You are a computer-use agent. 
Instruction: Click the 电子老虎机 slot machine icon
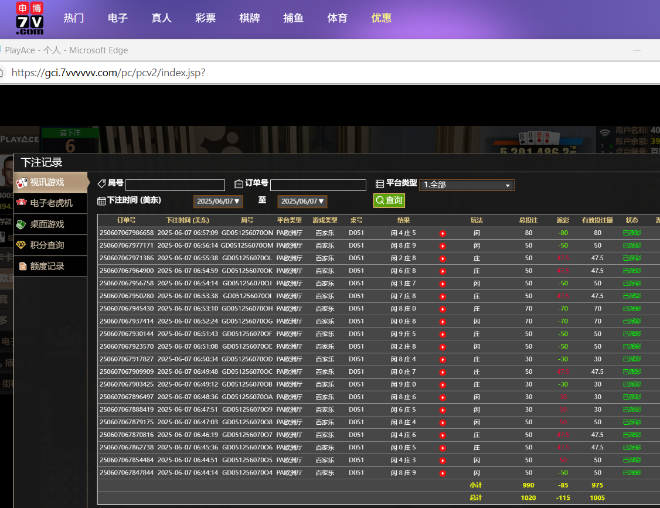pos(22,203)
